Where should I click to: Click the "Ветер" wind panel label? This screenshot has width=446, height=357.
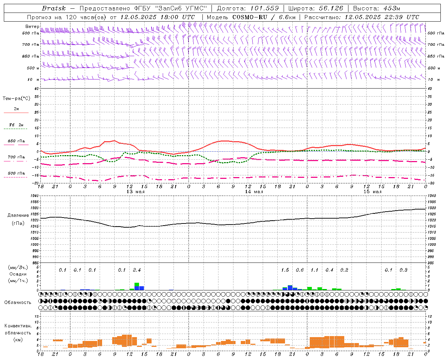pyautogui.click(x=32, y=26)
